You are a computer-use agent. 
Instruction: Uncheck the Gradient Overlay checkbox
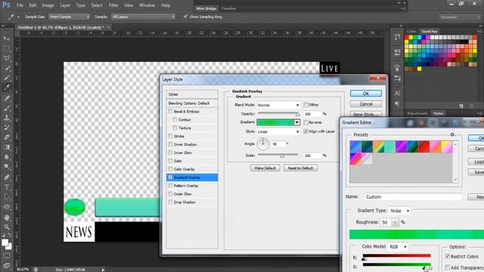pos(170,178)
